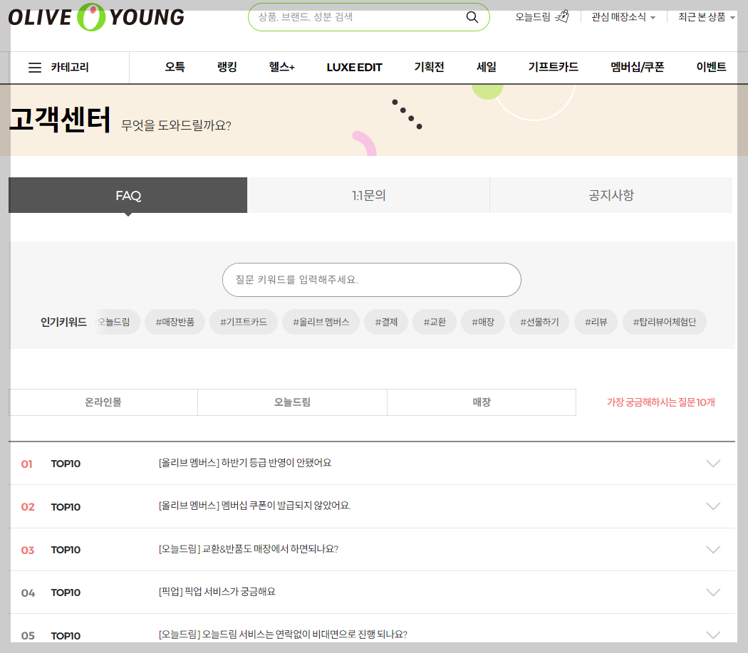This screenshot has height=653, width=748.
Task: Click #리뷰 keyword chip
Action: [x=596, y=322]
